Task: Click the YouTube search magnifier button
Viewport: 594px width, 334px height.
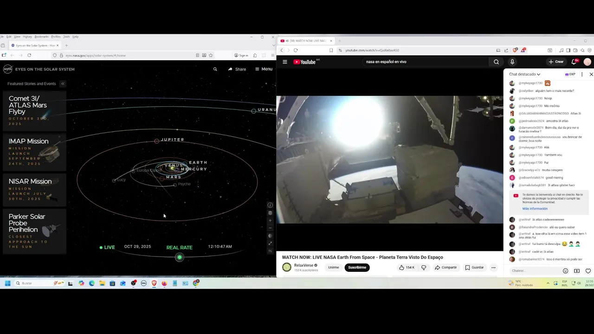Action: pyautogui.click(x=496, y=62)
